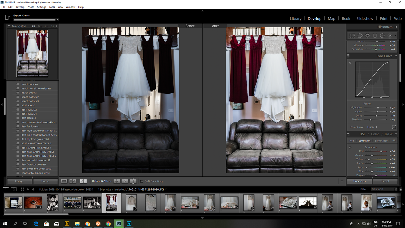
Task: Open the Photo menu
Action: tap(31, 7)
